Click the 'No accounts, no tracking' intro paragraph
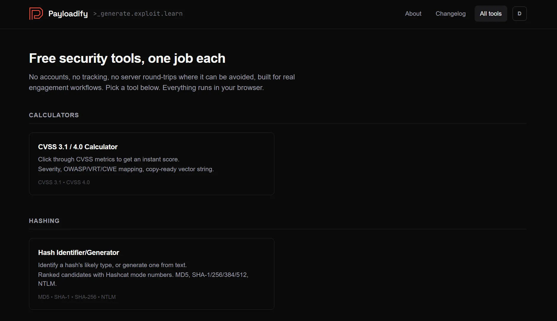 tap(162, 82)
